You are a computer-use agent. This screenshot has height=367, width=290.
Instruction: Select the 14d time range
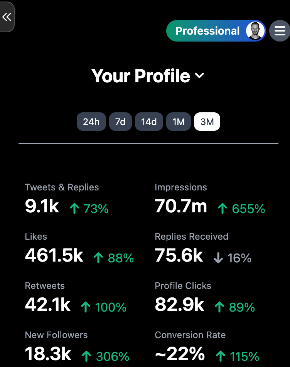149,122
